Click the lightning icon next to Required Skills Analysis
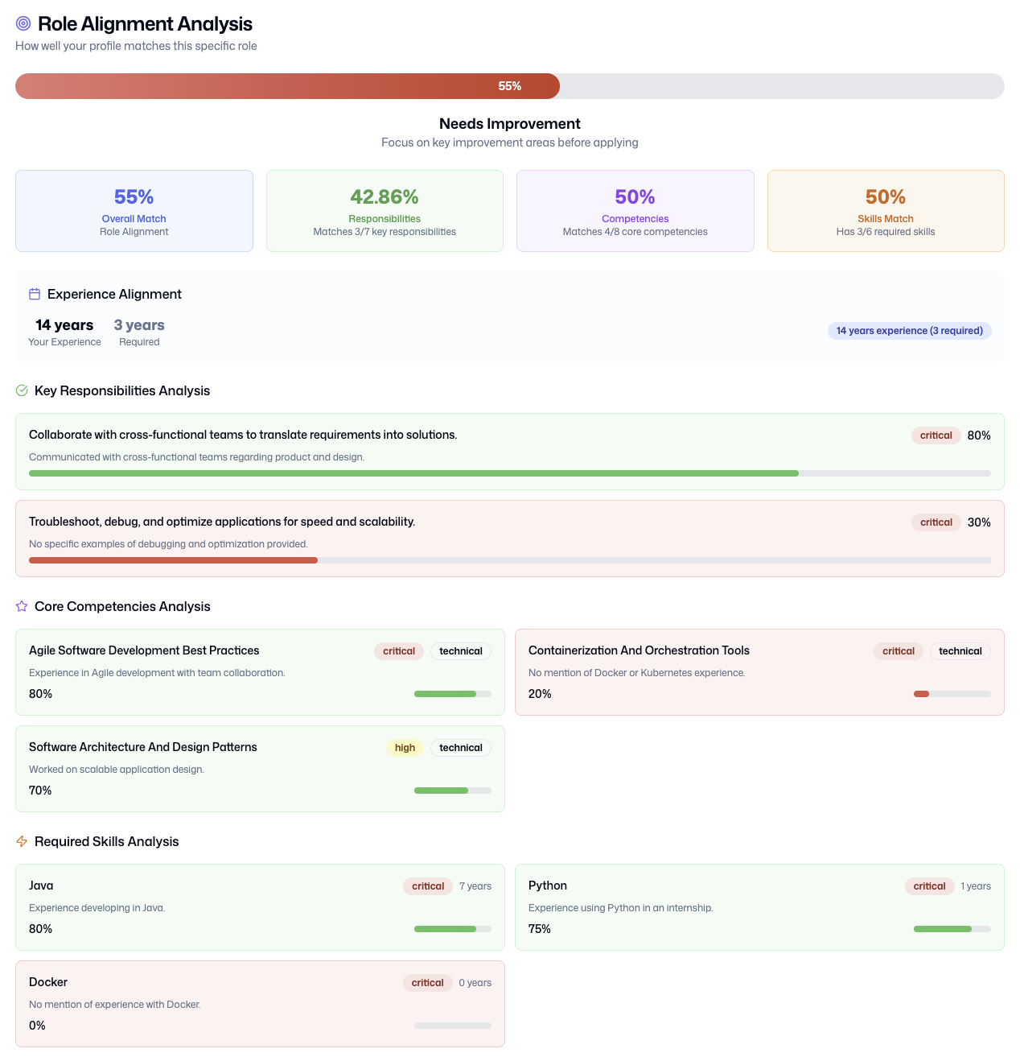This screenshot has height=1061, width=1020. tap(22, 841)
